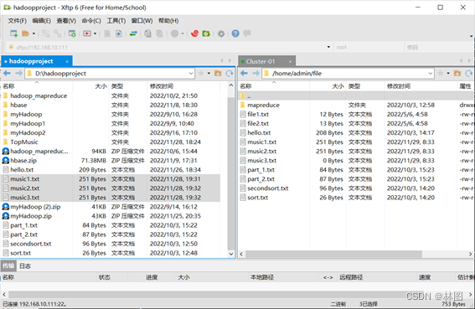Open the 编辑(E) menu
Viewport: 475px width, 309px height.
(x=42, y=21)
